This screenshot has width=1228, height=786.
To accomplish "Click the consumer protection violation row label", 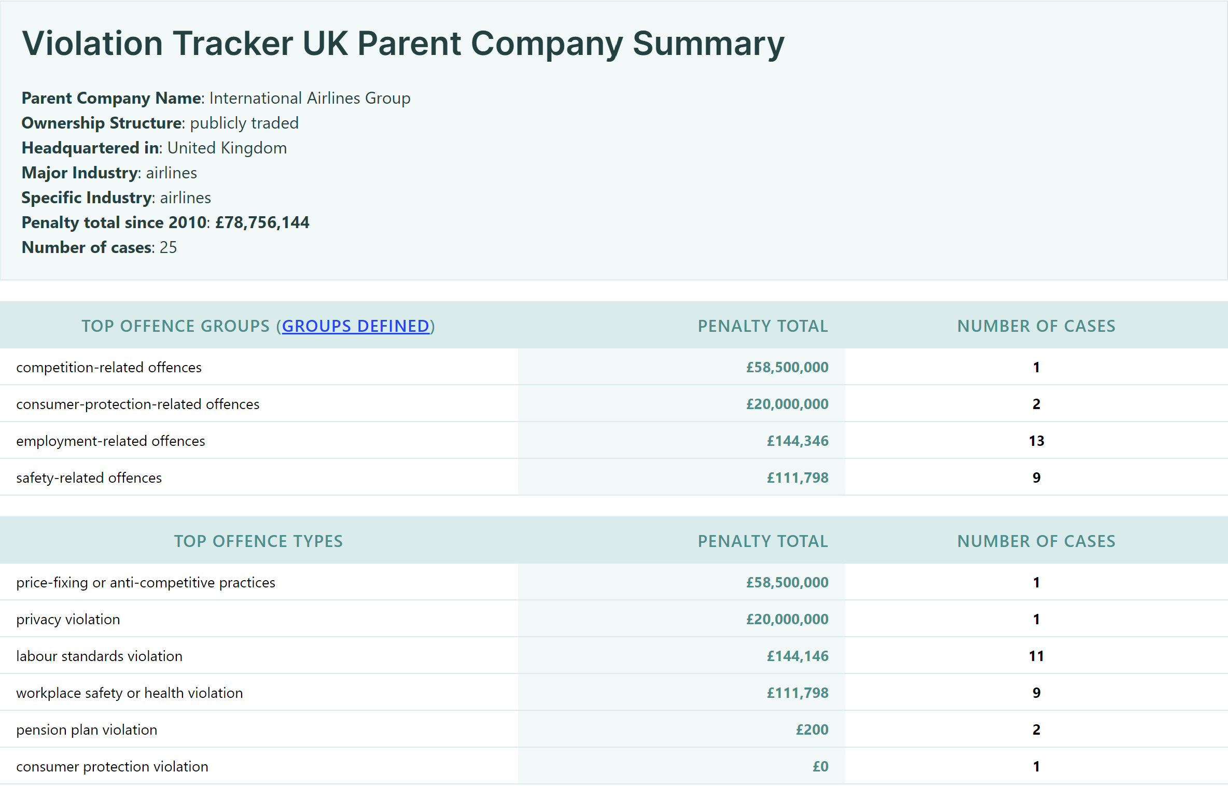I will 112,767.
